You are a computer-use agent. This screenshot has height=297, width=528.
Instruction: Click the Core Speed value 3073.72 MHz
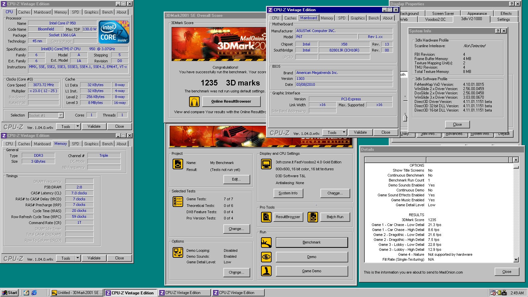coord(44,85)
